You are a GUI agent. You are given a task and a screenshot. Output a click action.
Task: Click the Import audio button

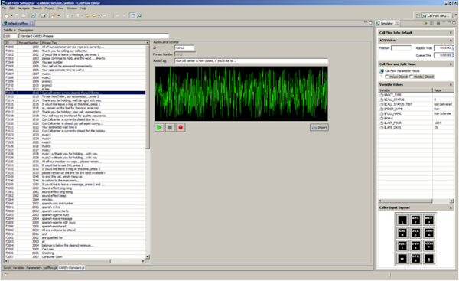319,127
